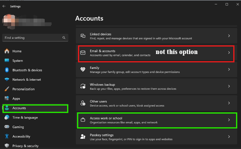Click the search magnifier icon
Image resolution: width=241 pixels, height=149 pixels.
64,38
